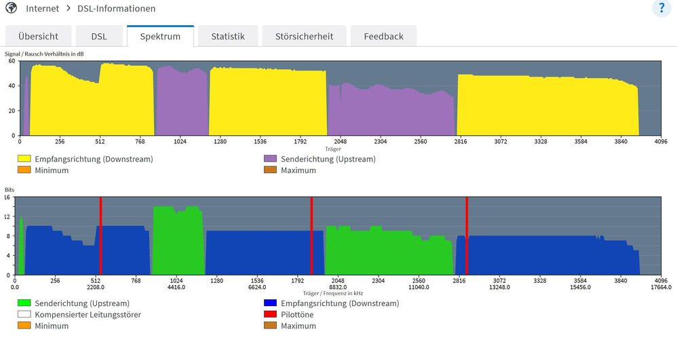Open the Übersicht tab

(x=38, y=36)
